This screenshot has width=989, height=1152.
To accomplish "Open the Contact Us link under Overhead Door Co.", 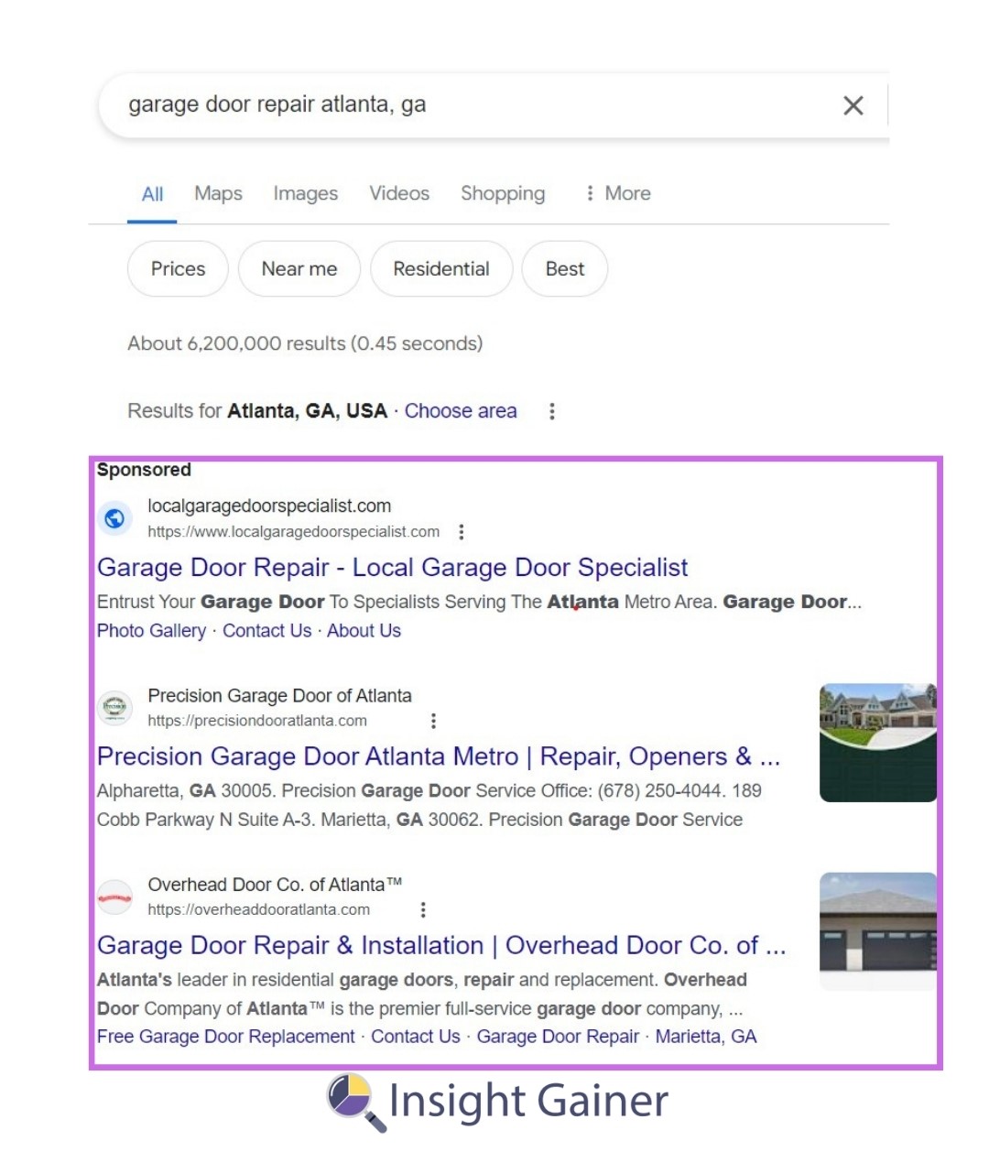I will coord(415,1037).
